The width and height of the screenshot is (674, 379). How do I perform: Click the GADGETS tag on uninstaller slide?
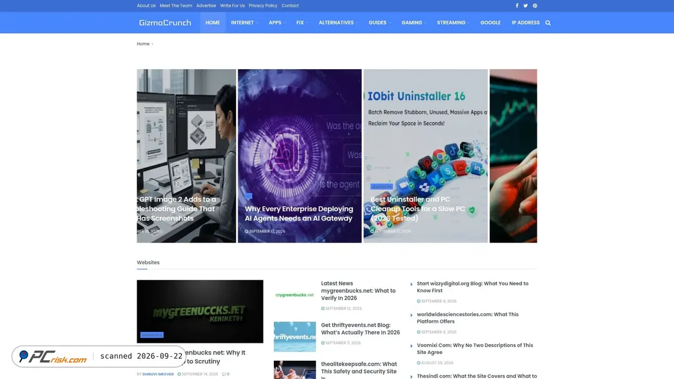[381, 187]
